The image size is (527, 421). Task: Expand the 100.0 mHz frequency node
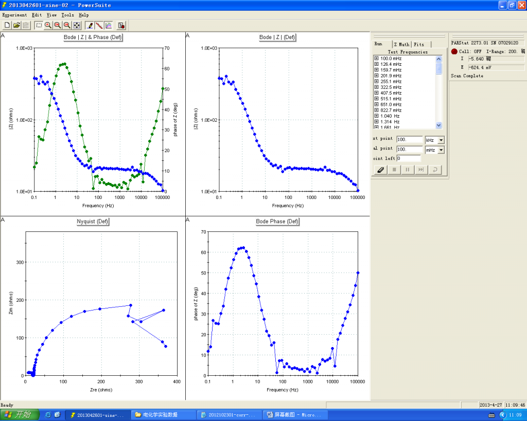[376, 59]
